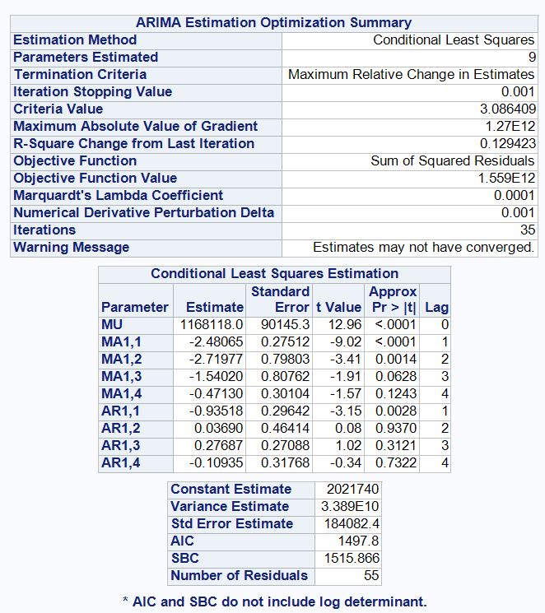
Task: Click the AIC and SBC footnote text
Action: click(x=274, y=602)
